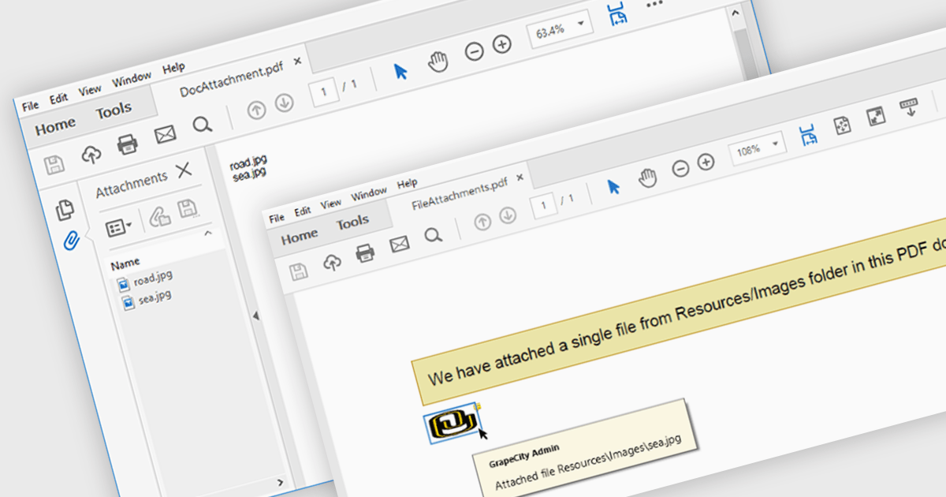Click fit-to-page icon in FileAttachments window
This screenshot has width=946, height=497.
pos(843,125)
